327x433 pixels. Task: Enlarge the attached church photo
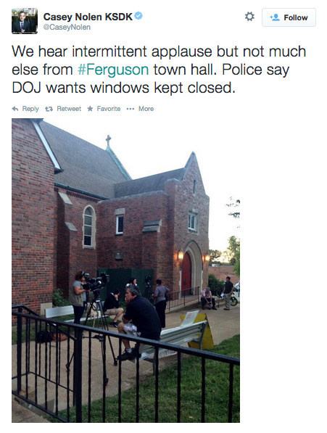point(125,271)
